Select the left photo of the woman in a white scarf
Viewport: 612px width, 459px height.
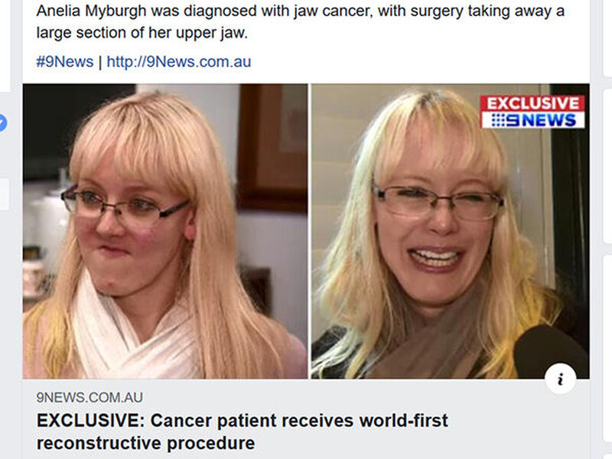click(x=165, y=231)
